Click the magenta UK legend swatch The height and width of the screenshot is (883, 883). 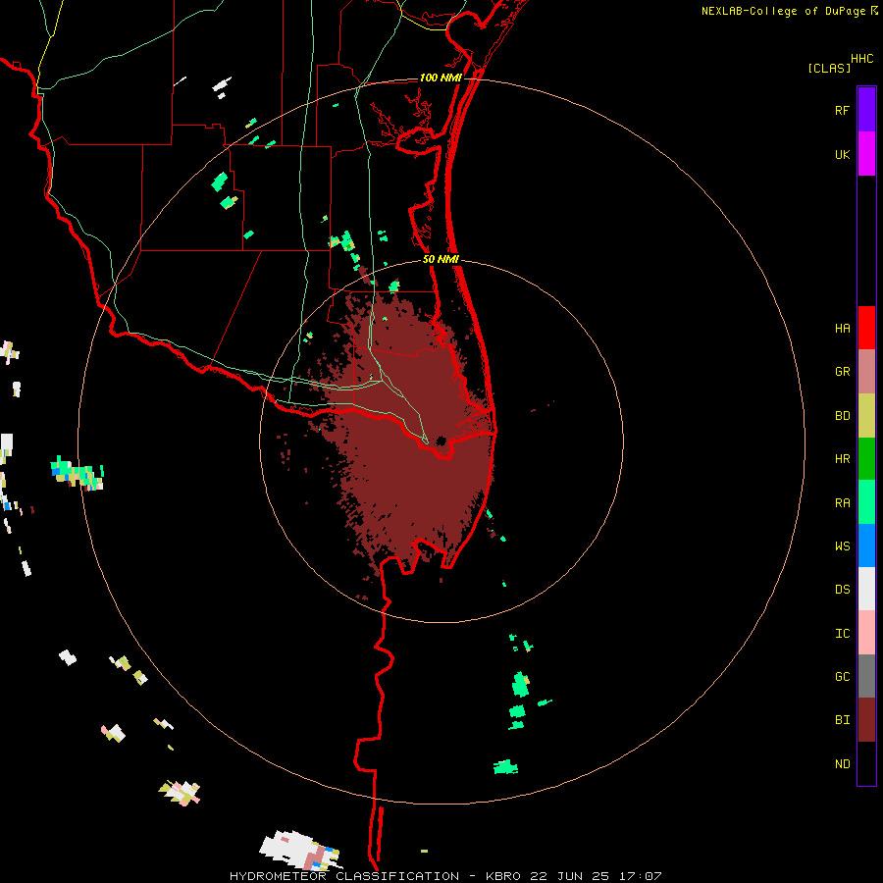[x=866, y=154]
